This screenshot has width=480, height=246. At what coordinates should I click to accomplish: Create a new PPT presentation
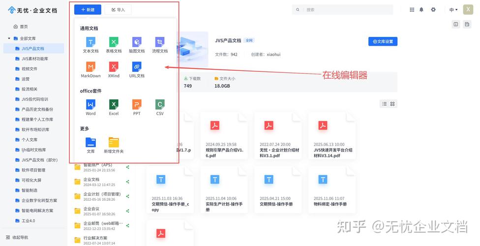(x=137, y=108)
